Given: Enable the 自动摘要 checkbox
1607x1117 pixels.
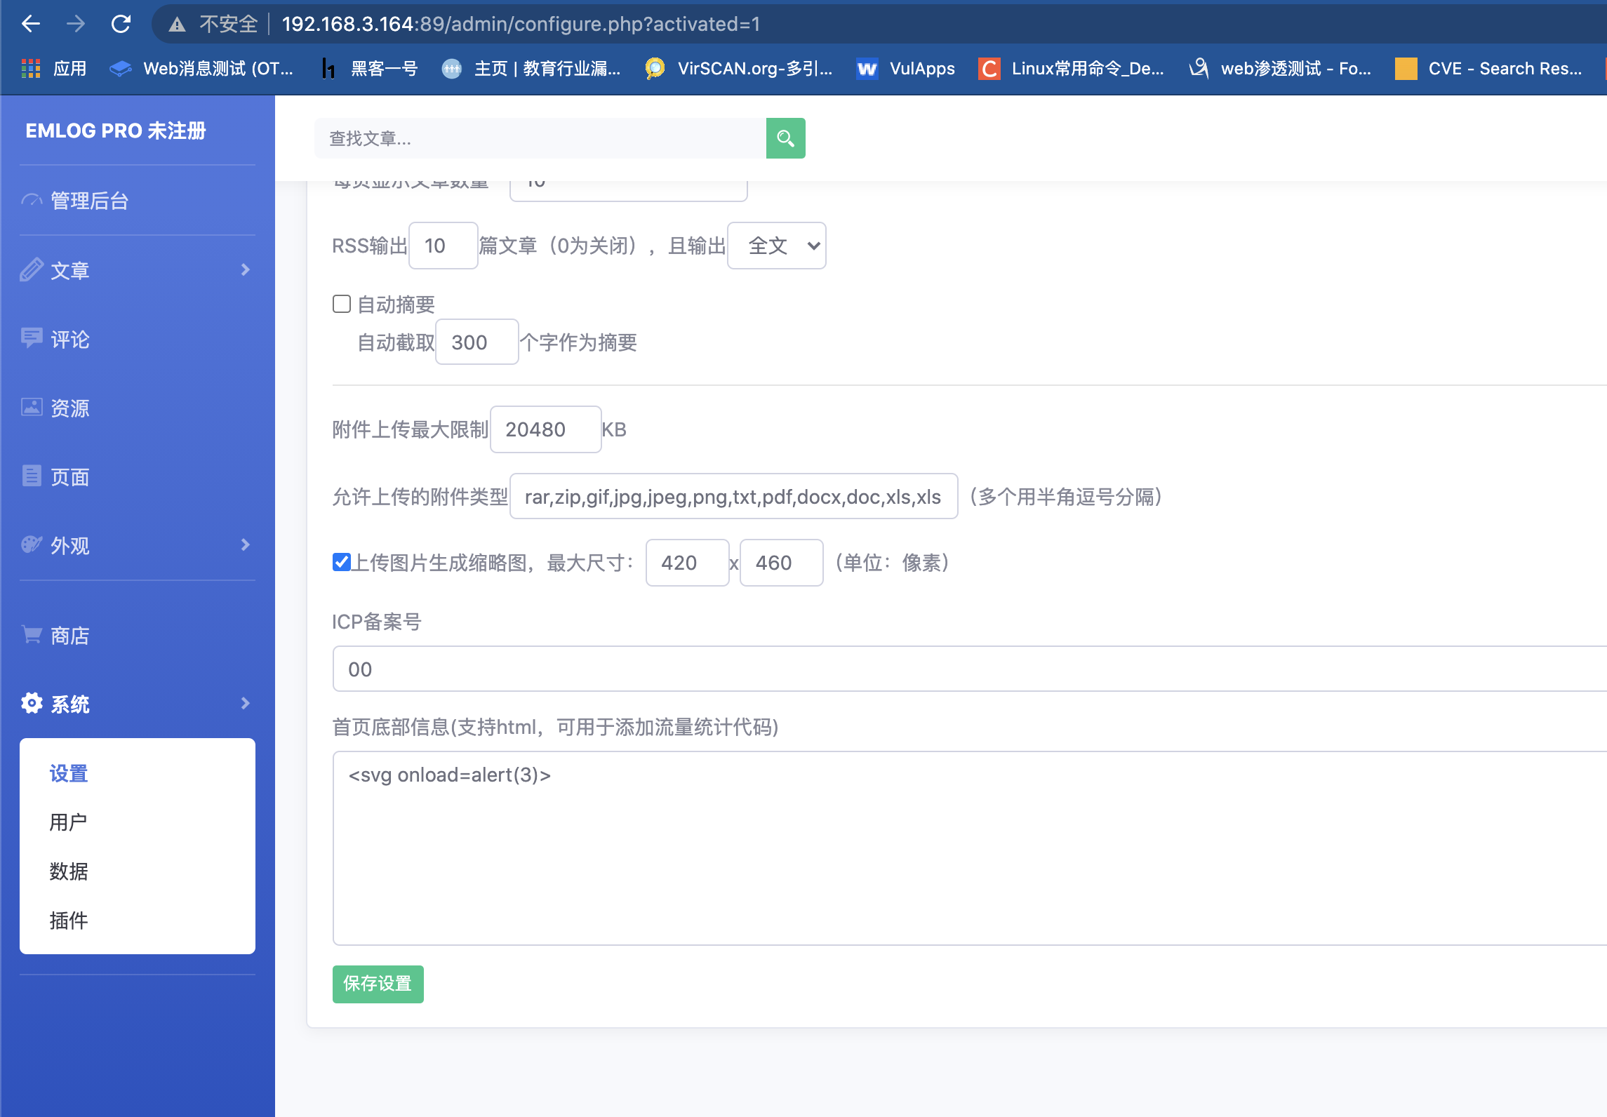Looking at the screenshot, I should point(342,304).
